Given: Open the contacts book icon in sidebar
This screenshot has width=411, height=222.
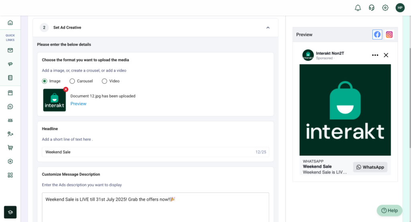Looking at the screenshot, I should [x=10, y=77].
